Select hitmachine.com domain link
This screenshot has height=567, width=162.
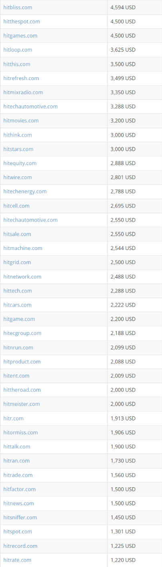click(23, 248)
